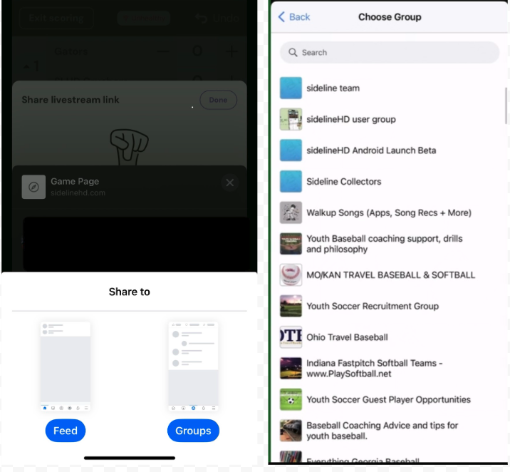This screenshot has height=472, width=510.
Task: Select MO/KAN TRAVEL BASEBALL & SOFTBALL baseball icon
Action: coord(291,275)
